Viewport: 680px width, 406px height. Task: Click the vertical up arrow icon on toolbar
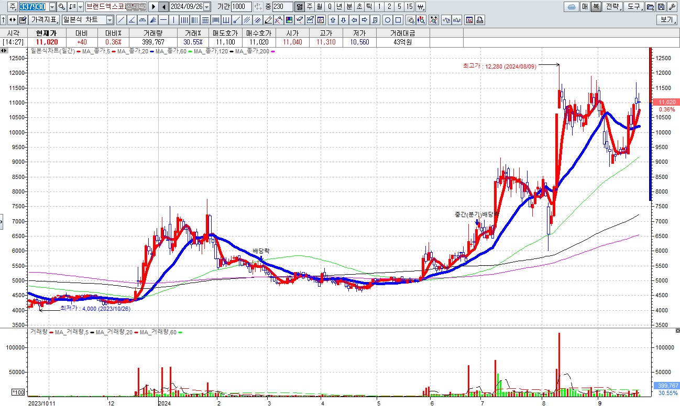click(x=4, y=20)
